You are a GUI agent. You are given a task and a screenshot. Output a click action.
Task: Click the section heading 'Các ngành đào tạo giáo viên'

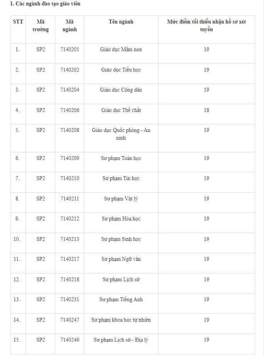click(x=45, y=4)
